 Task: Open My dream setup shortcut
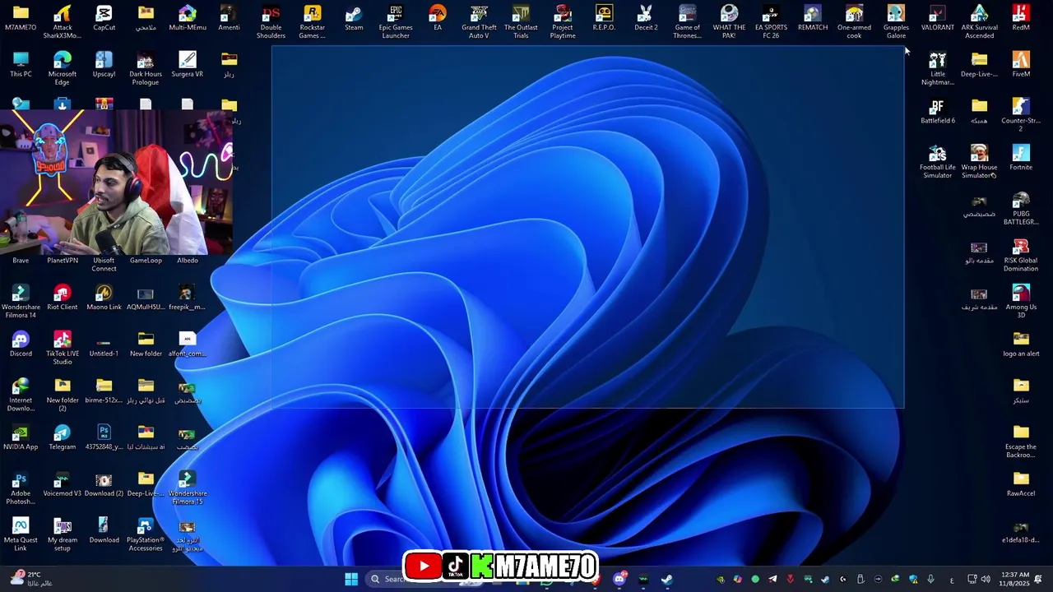coord(62,534)
